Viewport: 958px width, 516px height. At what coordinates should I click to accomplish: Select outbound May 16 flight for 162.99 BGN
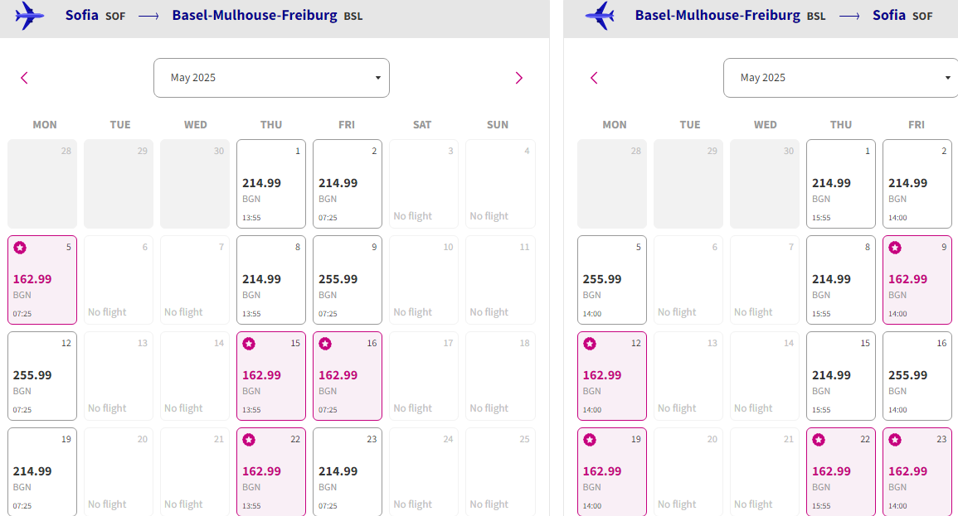click(348, 376)
